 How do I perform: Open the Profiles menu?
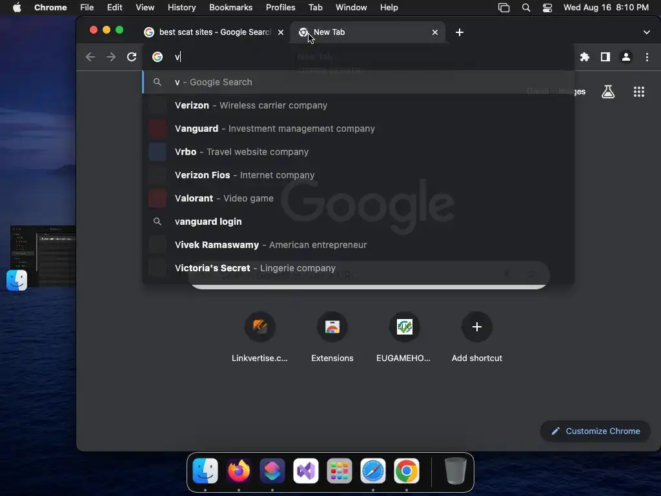pos(280,8)
